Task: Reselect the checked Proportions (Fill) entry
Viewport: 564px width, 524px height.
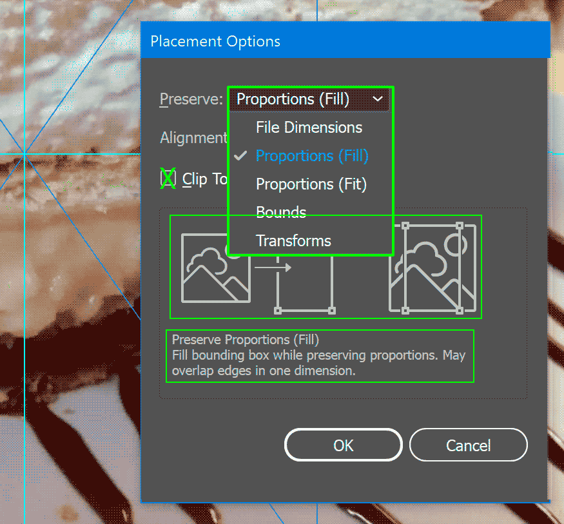Action: (x=311, y=155)
